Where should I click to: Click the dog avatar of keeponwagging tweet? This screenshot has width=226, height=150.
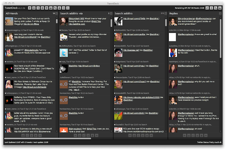point(9,21)
